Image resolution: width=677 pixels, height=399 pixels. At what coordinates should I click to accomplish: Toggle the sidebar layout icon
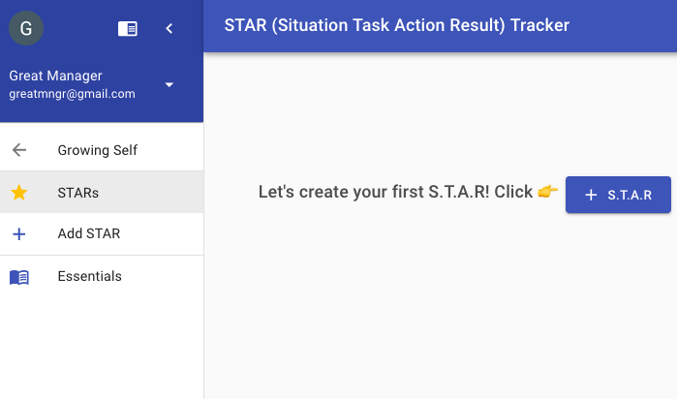(x=128, y=29)
